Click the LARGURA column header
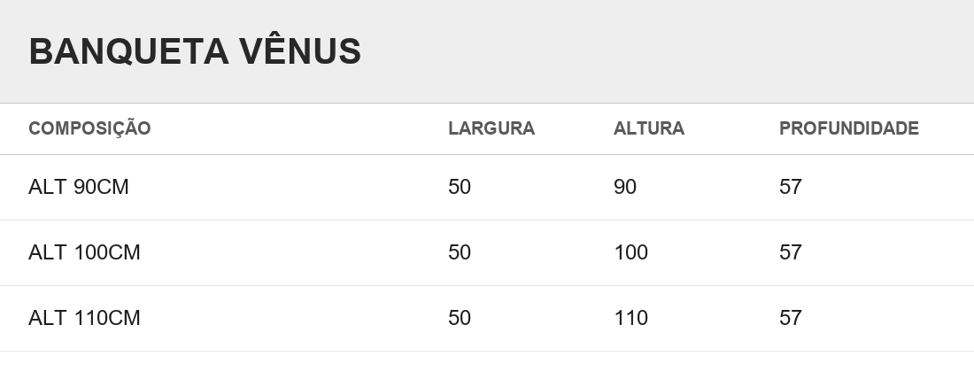 [491, 128]
